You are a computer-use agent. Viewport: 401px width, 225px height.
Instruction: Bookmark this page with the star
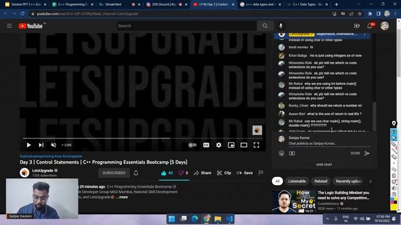[360, 14]
